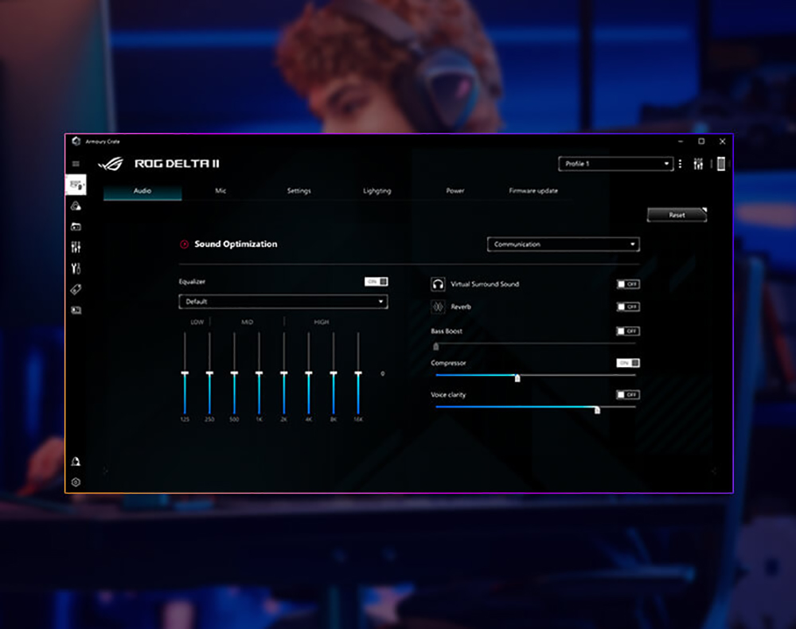Enable the Voice clarity toggle
The width and height of the screenshot is (796, 629).
pos(628,394)
